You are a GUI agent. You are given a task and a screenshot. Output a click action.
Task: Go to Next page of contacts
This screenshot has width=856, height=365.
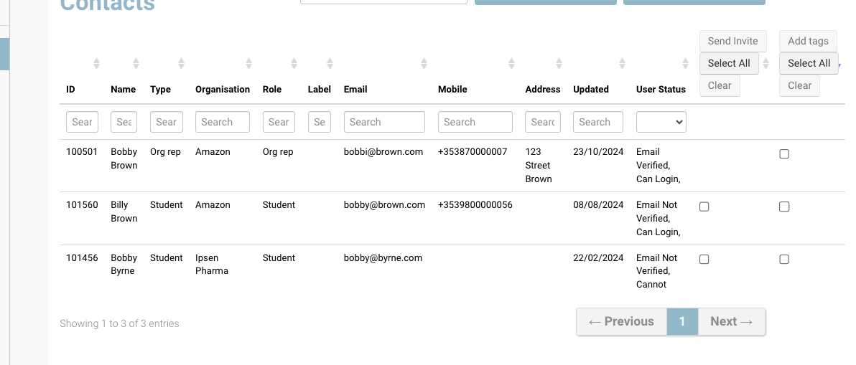(731, 321)
